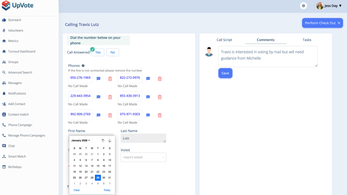The image size is (347, 195).
Task: Select No for Call Answered
Action: (x=113, y=52)
